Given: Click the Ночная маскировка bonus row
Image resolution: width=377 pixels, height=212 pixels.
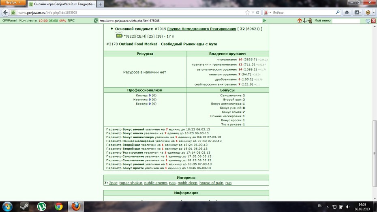Looking at the screenshot, I should (x=227, y=116).
